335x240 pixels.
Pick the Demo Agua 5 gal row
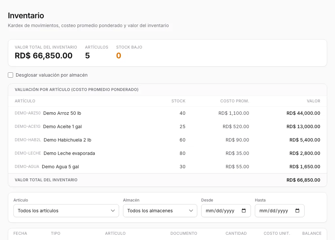click(x=167, y=167)
